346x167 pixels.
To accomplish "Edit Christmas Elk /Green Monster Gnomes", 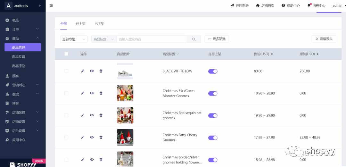I will (83, 93).
